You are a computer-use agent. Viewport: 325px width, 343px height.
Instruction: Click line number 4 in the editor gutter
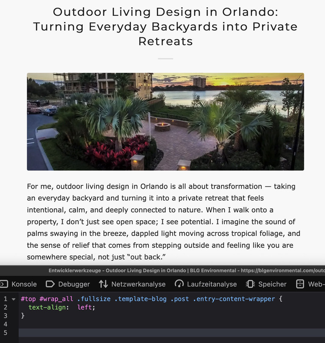(6, 324)
